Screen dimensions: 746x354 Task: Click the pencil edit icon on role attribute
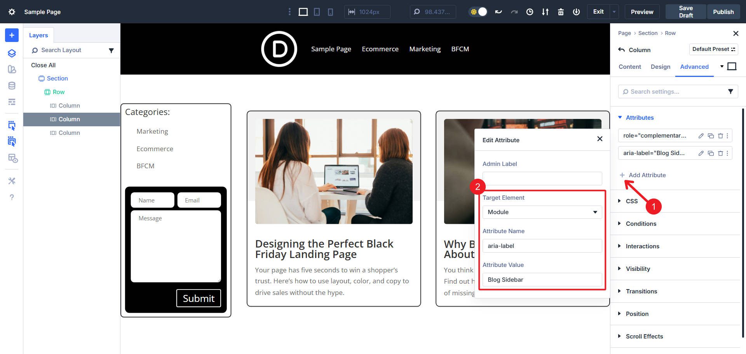(x=701, y=136)
